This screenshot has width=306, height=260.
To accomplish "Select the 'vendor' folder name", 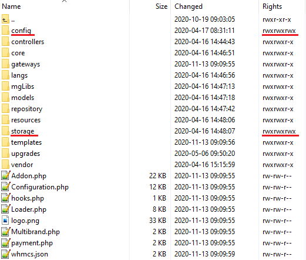I will 22,165.
